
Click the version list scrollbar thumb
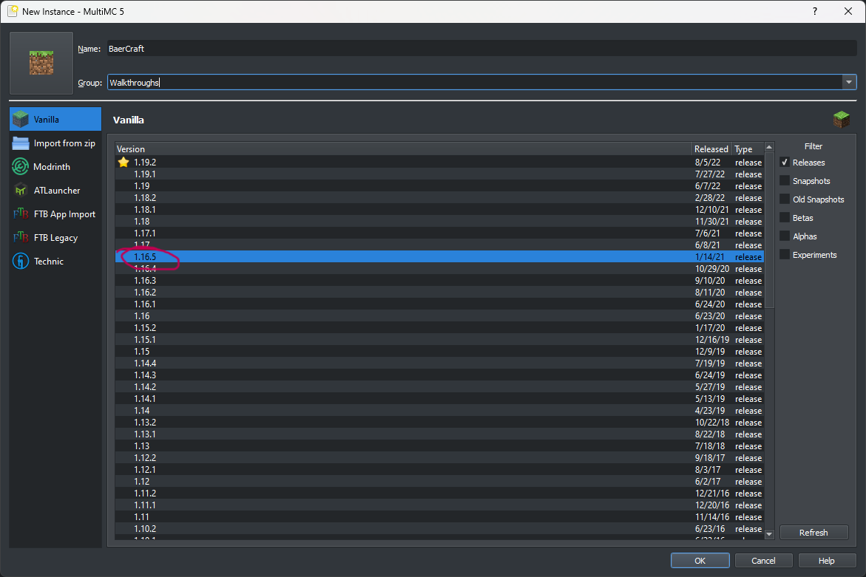point(769,230)
